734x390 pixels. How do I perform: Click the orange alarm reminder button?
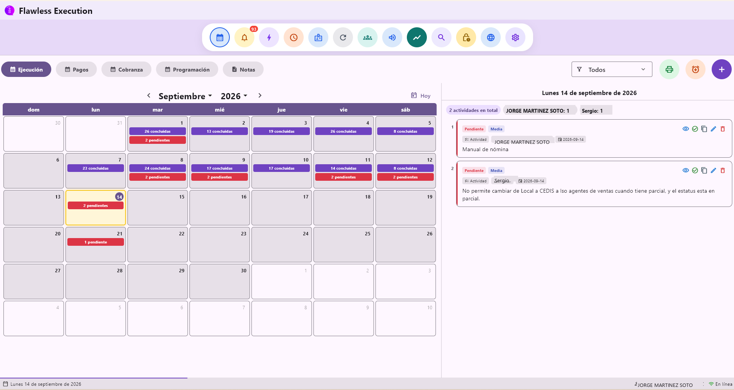point(696,69)
